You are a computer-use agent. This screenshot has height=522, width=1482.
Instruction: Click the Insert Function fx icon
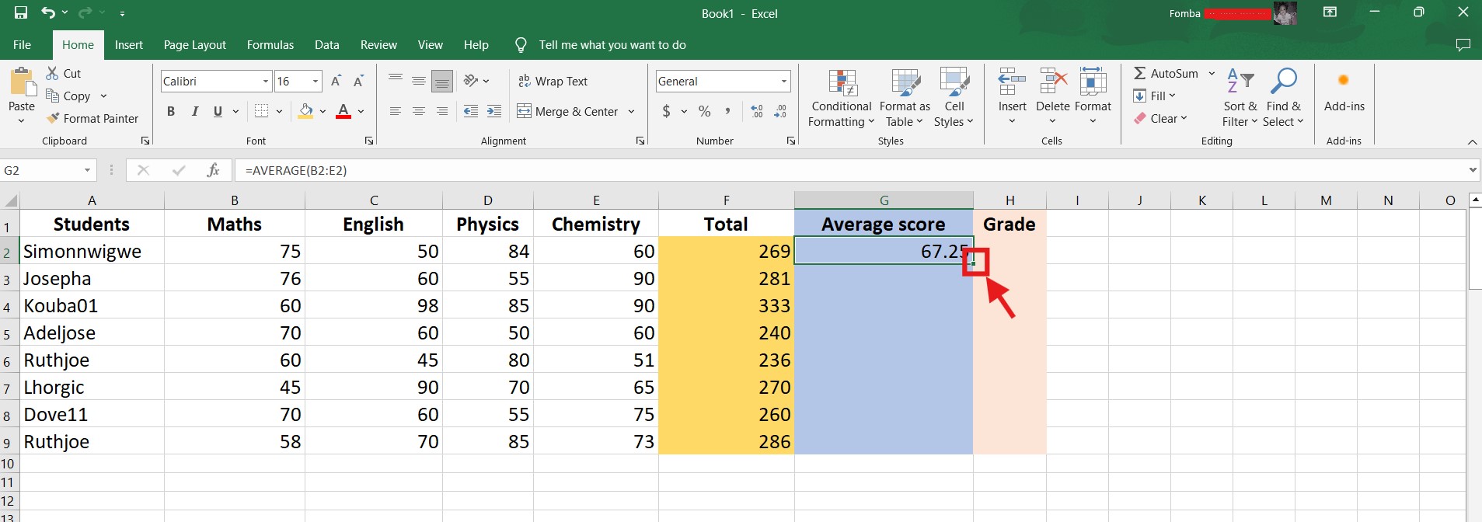click(213, 170)
